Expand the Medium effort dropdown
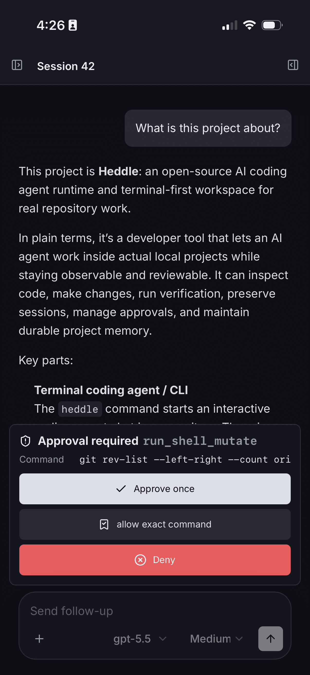310x675 pixels. pyautogui.click(x=216, y=639)
